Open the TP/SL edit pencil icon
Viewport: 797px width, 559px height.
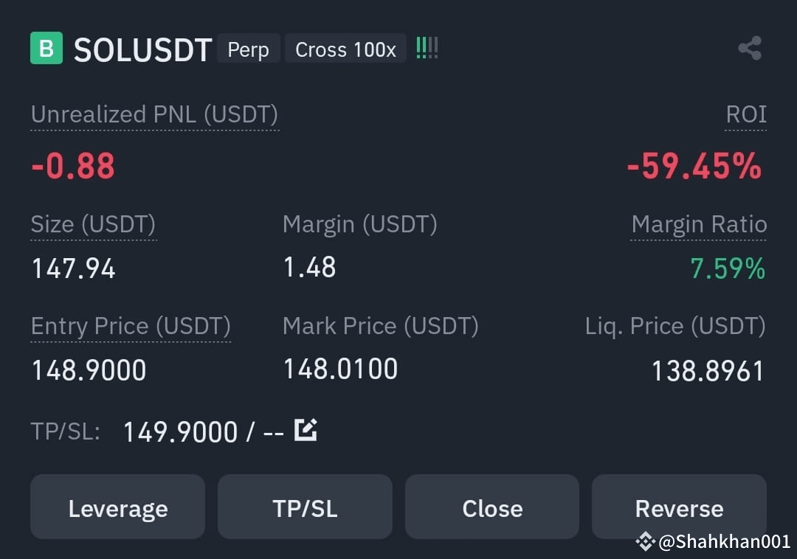click(306, 430)
